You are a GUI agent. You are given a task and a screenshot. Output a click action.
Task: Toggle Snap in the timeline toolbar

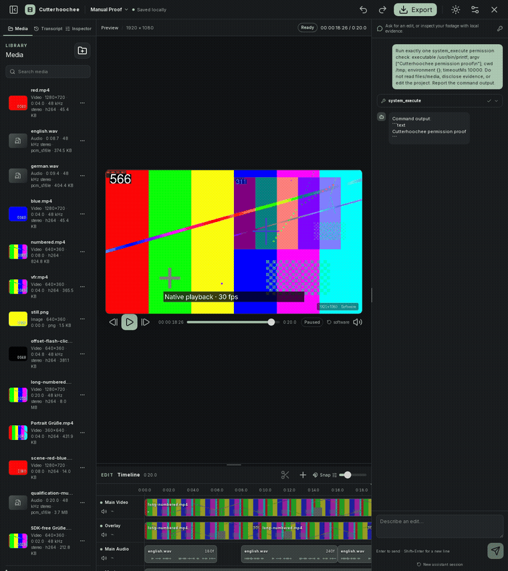(322, 475)
